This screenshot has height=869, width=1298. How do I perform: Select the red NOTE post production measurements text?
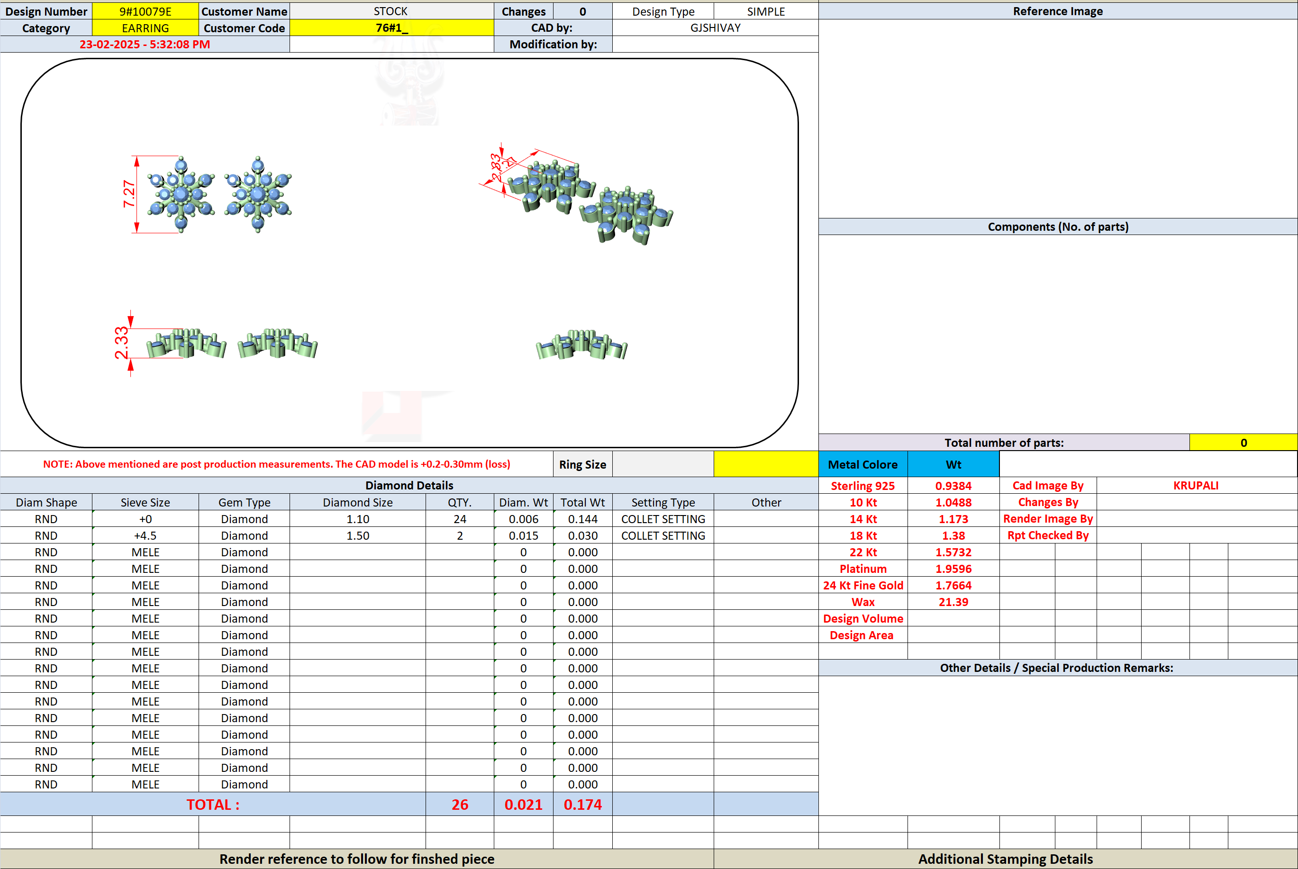(x=277, y=464)
